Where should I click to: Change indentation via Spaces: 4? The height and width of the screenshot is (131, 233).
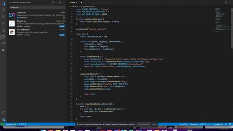point(194,124)
